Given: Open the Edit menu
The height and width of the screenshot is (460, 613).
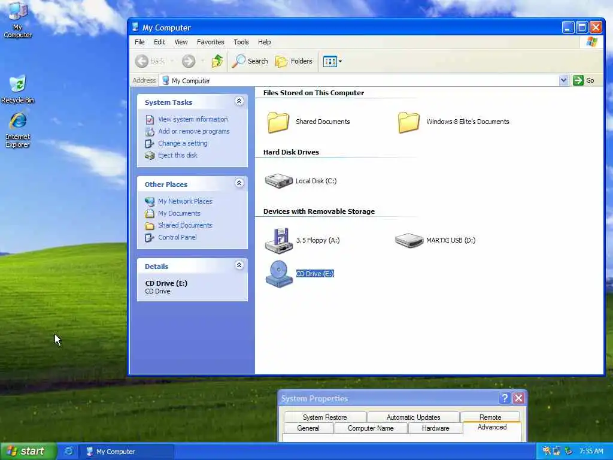Looking at the screenshot, I should 159,42.
